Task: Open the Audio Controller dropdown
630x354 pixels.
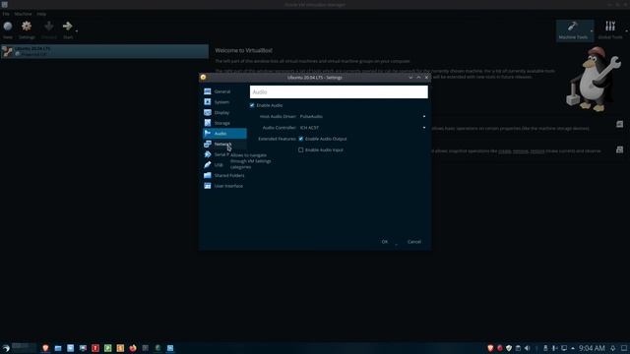Action: pos(363,128)
